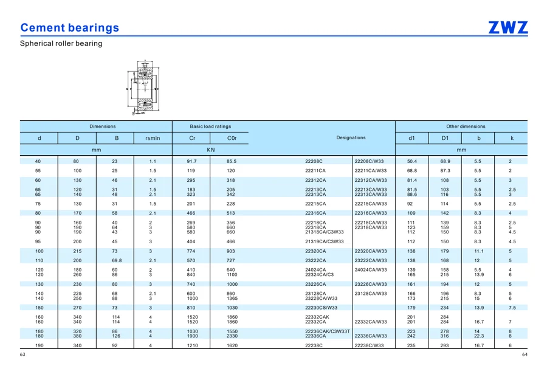Click the D1 value 293
Viewport: 547px width, 374px height.
444,345
